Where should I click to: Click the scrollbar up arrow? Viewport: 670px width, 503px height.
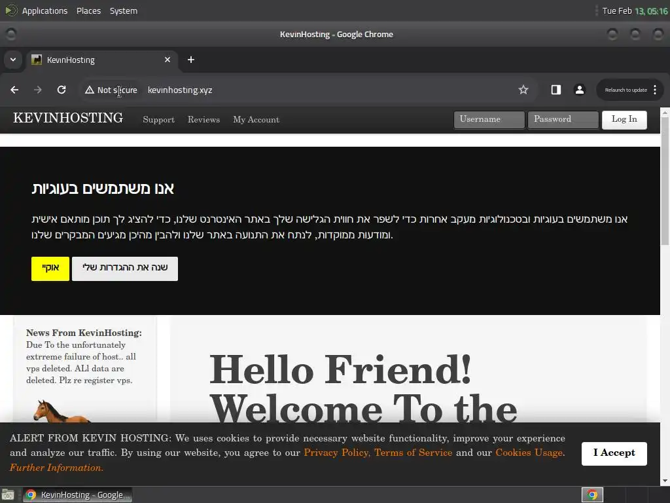click(665, 112)
